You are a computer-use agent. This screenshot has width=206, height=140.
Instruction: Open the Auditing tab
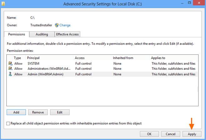point(42,34)
